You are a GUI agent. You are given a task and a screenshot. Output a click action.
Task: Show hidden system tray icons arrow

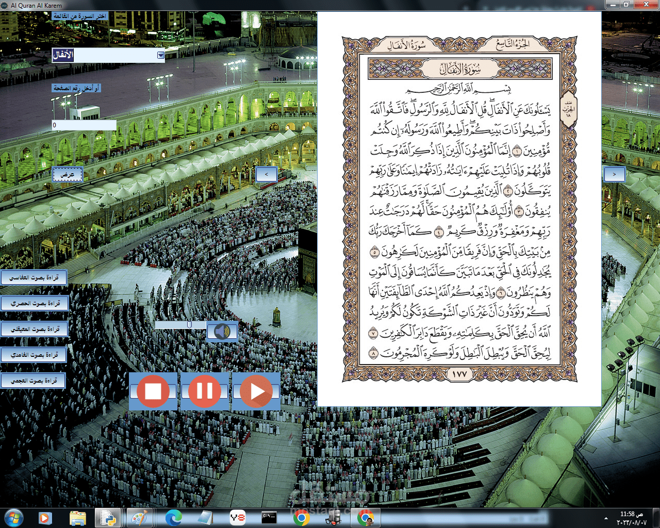[605, 518]
